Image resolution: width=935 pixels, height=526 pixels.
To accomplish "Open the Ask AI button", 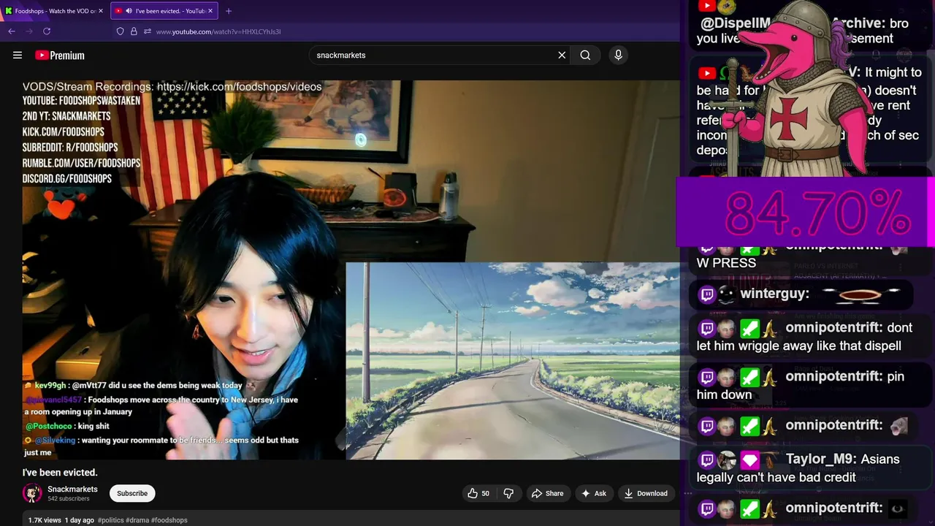I will point(593,493).
